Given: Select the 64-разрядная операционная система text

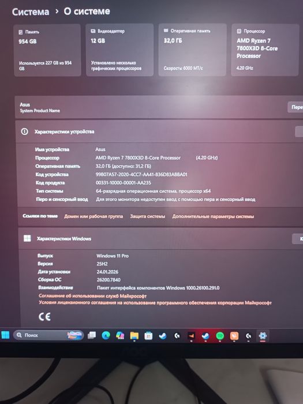Looking at the screenshot, I should [x=154, y=191].
